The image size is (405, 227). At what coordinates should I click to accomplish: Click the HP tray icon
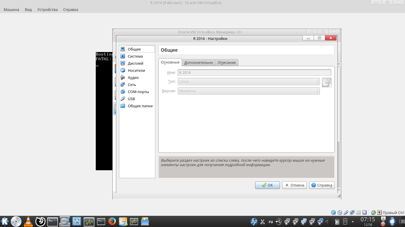pos(254,221)
